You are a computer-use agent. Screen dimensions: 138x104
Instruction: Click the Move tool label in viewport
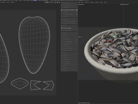tap(80, 37)
